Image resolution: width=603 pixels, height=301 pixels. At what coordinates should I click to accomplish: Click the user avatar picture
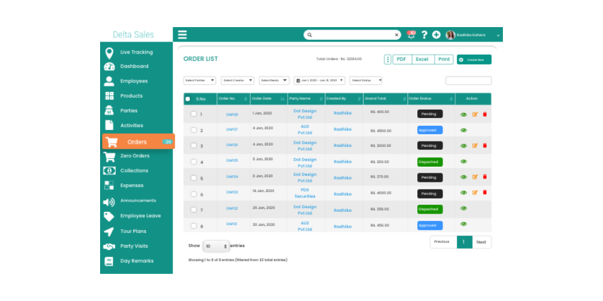click(450, 35)
